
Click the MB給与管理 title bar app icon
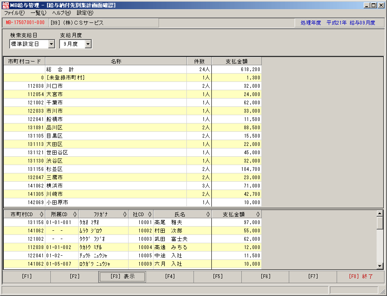click(x=5, y=5)
